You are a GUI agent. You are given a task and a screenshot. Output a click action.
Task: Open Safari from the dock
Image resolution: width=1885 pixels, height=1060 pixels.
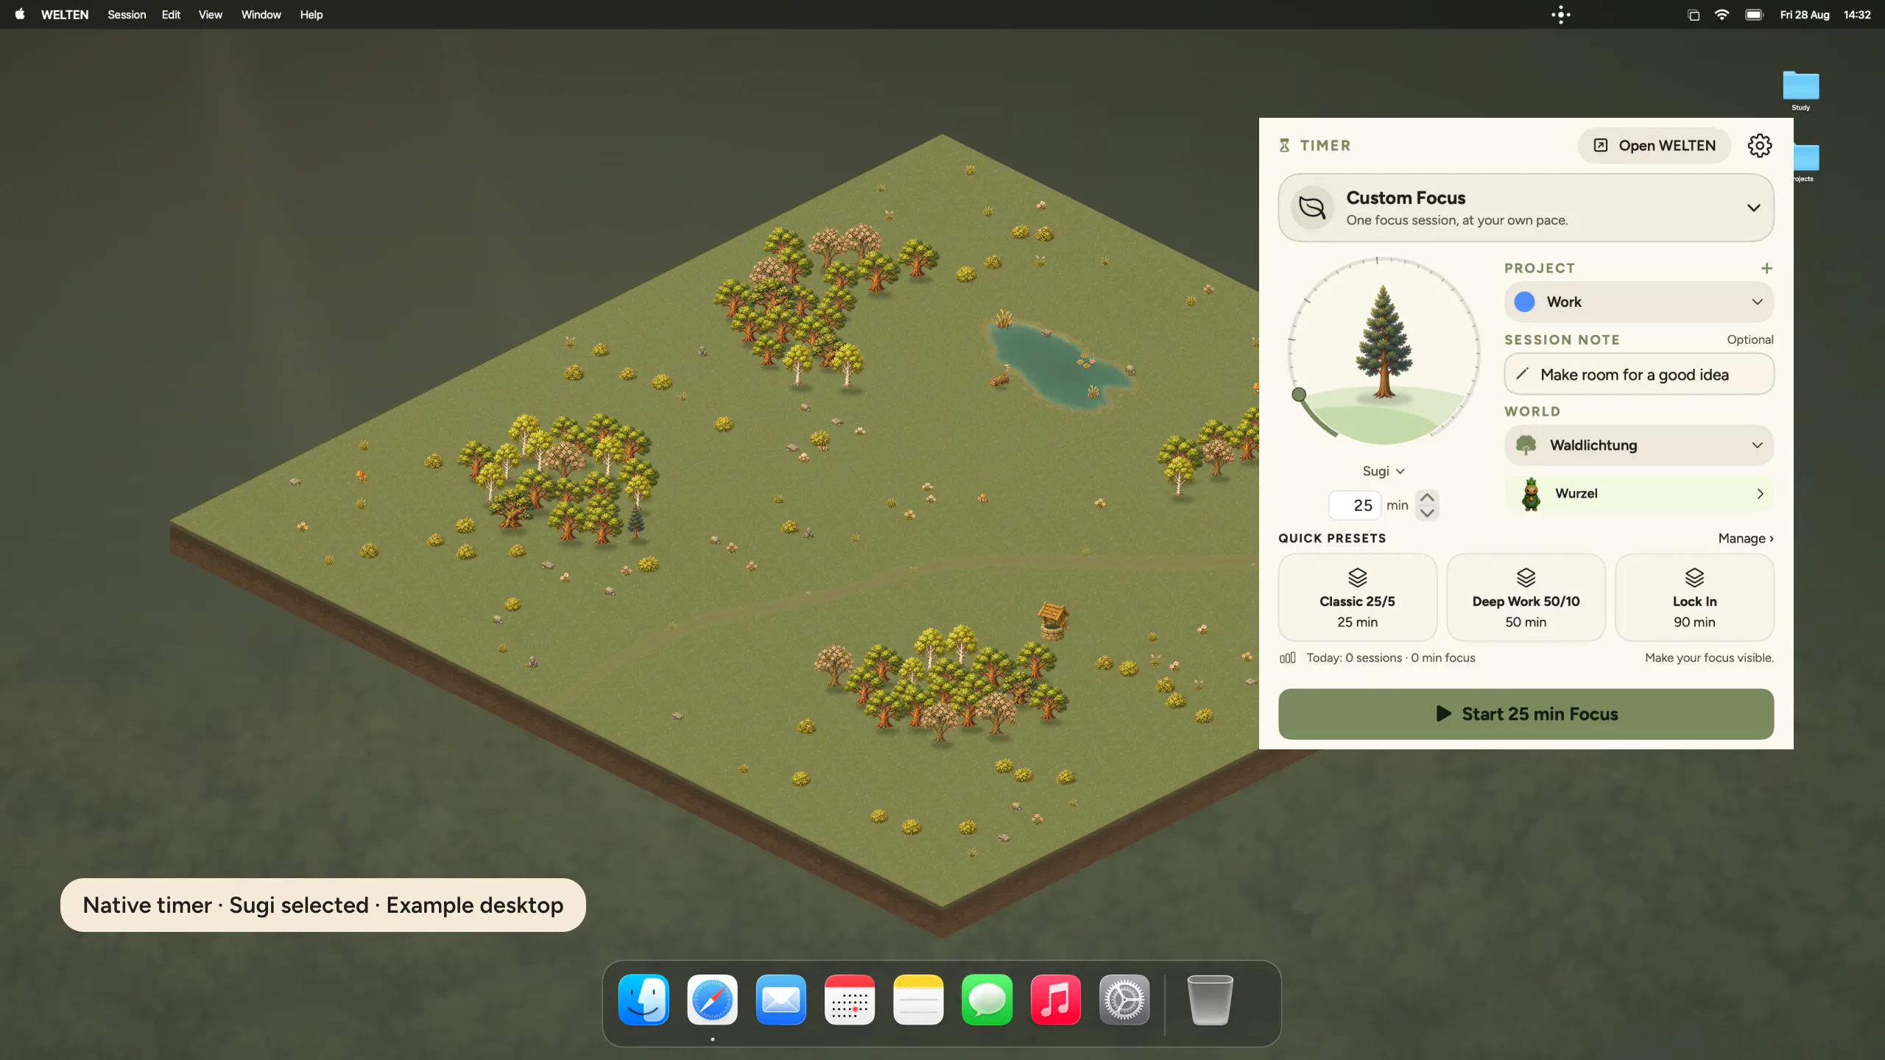click(712, 1000)
